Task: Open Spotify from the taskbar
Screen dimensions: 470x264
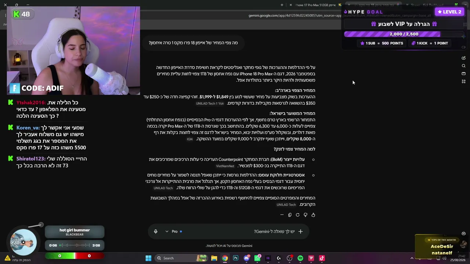Action: [300, 258]
